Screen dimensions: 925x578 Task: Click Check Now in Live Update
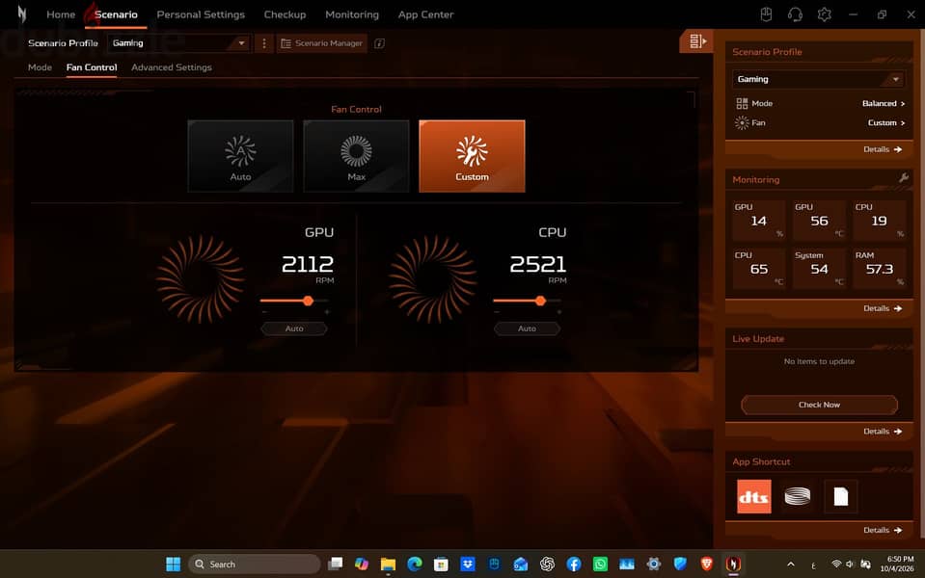pyautogui.click(x=819, y=405)
